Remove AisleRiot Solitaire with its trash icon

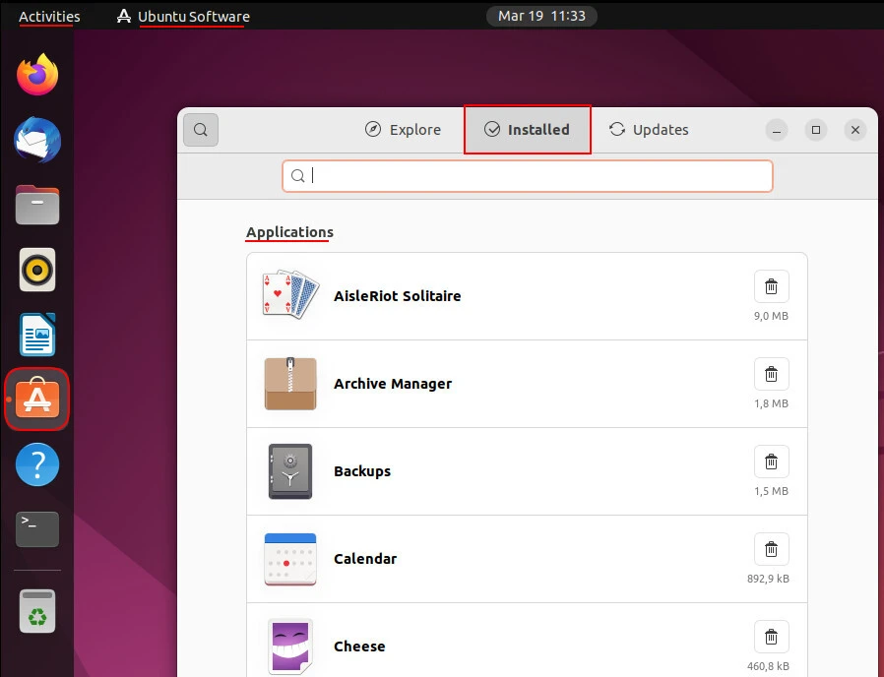pyautogui.click(x=771, y=285)
